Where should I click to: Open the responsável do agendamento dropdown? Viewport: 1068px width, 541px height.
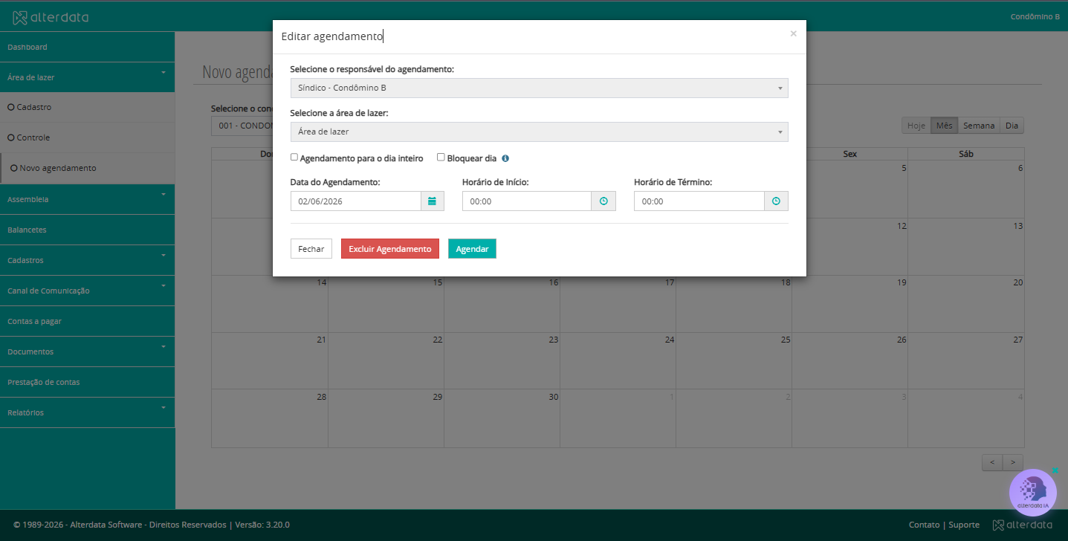pos(539,88)
